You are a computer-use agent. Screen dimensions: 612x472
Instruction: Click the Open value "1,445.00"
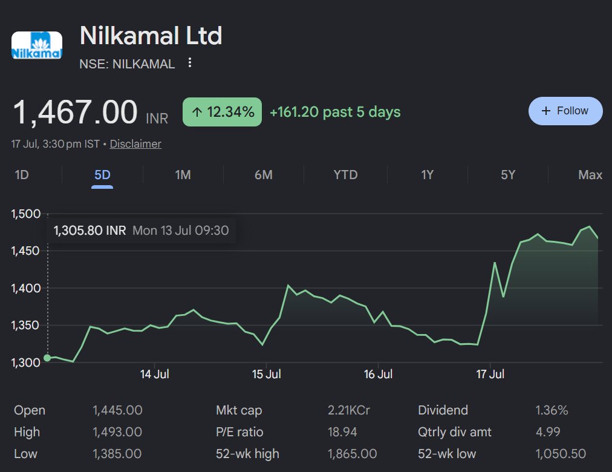[x=117, y=410]
